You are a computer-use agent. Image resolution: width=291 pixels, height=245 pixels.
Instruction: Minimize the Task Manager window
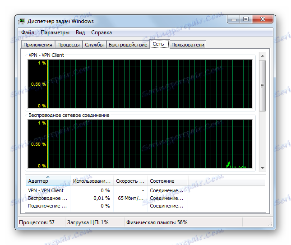click(x=234, y=19)
